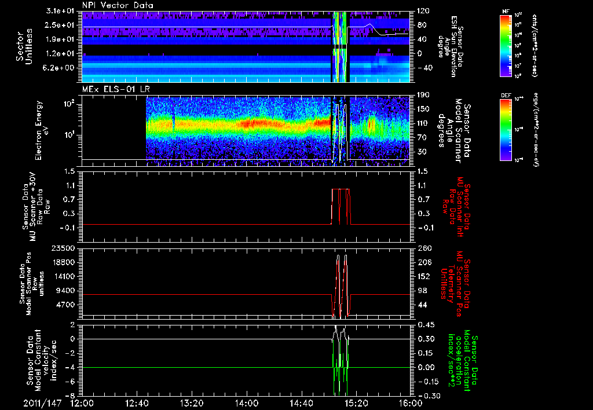Click the DEF color scale bar
Screen dimensions: 593x410
(506, 130)
